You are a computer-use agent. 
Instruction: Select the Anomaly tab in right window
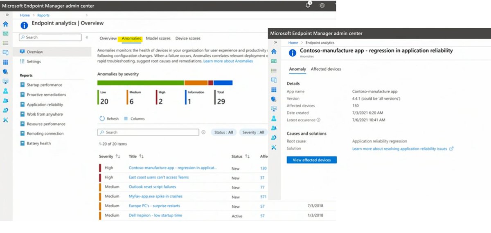click(297, 69)
